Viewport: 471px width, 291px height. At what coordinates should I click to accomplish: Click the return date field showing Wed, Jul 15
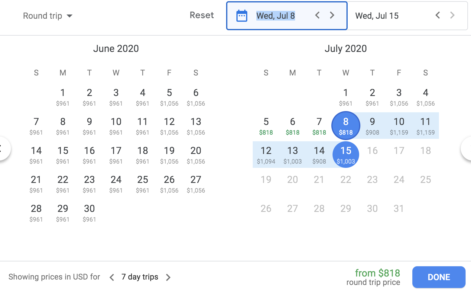click(377, 16)
